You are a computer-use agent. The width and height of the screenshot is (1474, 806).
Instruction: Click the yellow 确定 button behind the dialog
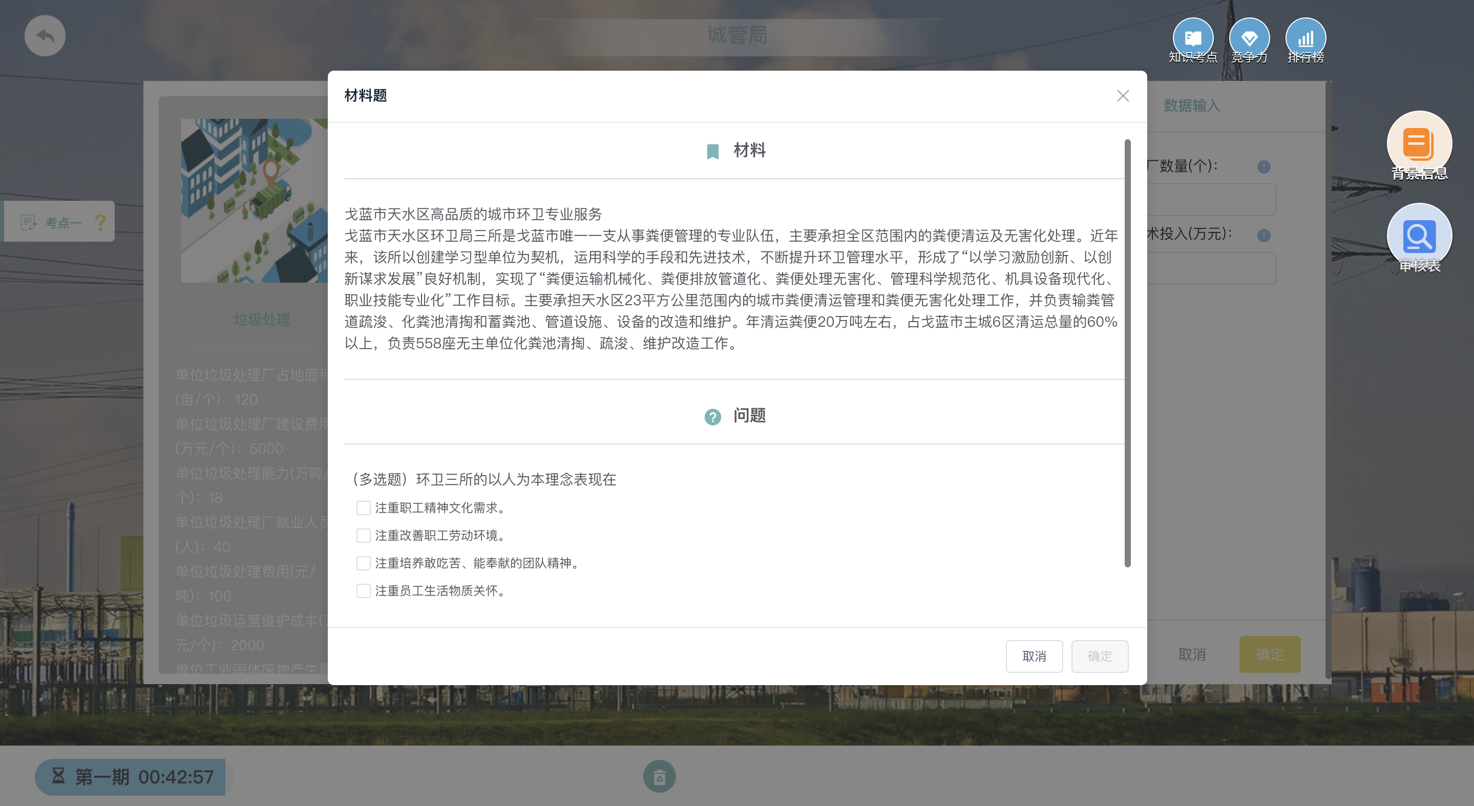pyautogui.click(x=1269, y=654)
